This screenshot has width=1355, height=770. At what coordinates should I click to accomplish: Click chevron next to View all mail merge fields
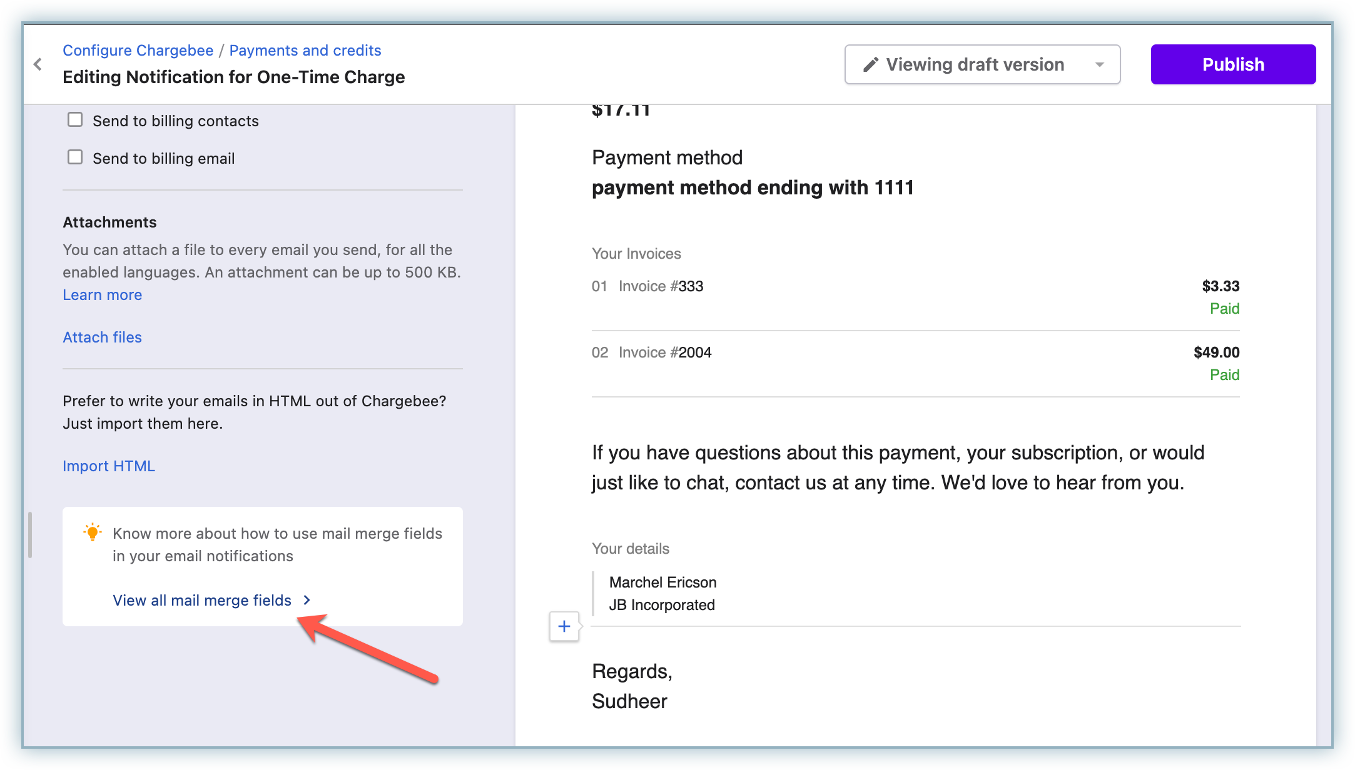[307, 600]
